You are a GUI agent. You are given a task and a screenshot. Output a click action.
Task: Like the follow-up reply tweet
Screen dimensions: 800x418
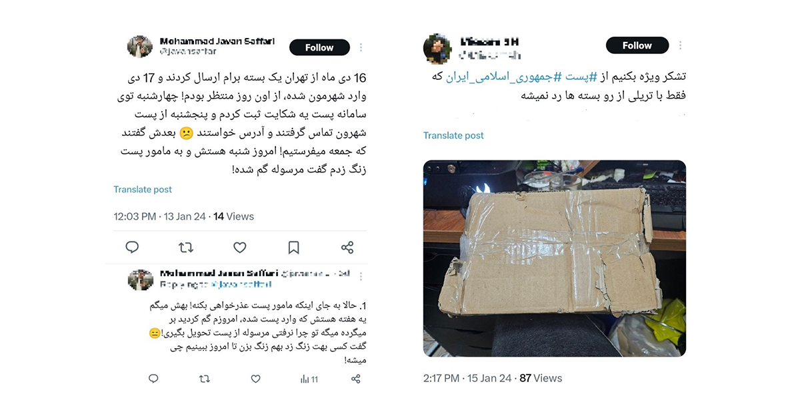(x=255, y=379)
